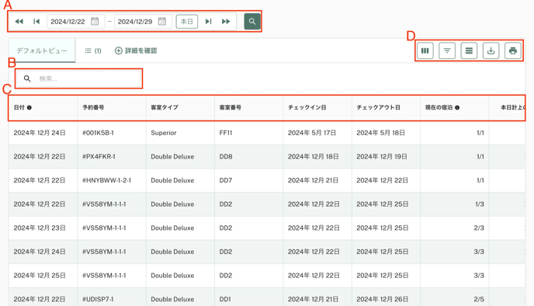Jump forward with the double-right arrow icon
534x306 pixels.
[x=226, y=22]
